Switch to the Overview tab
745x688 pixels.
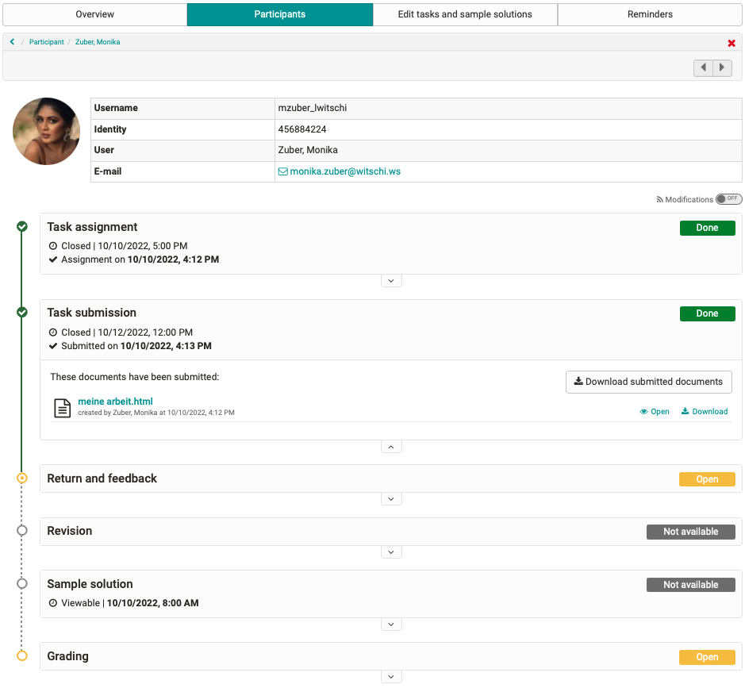[x=93, y=13]
